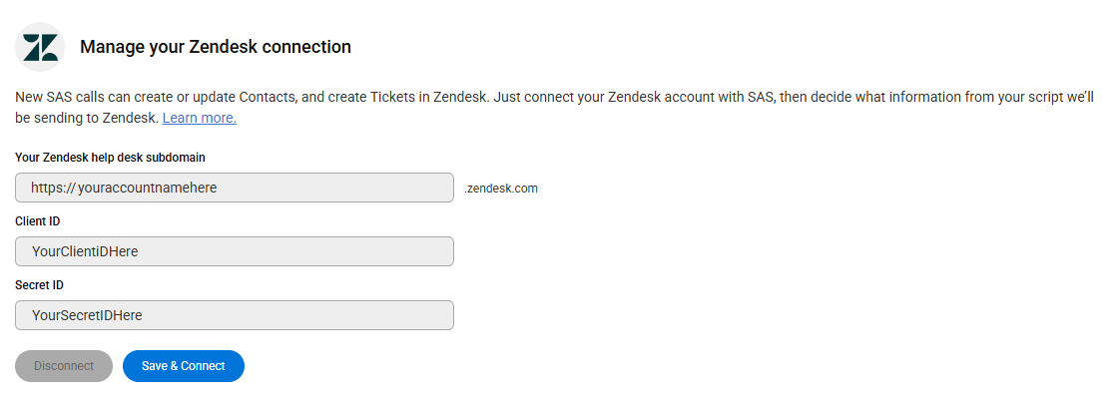Select the "Manage your Zendesk connection" heading

[216, 47]
